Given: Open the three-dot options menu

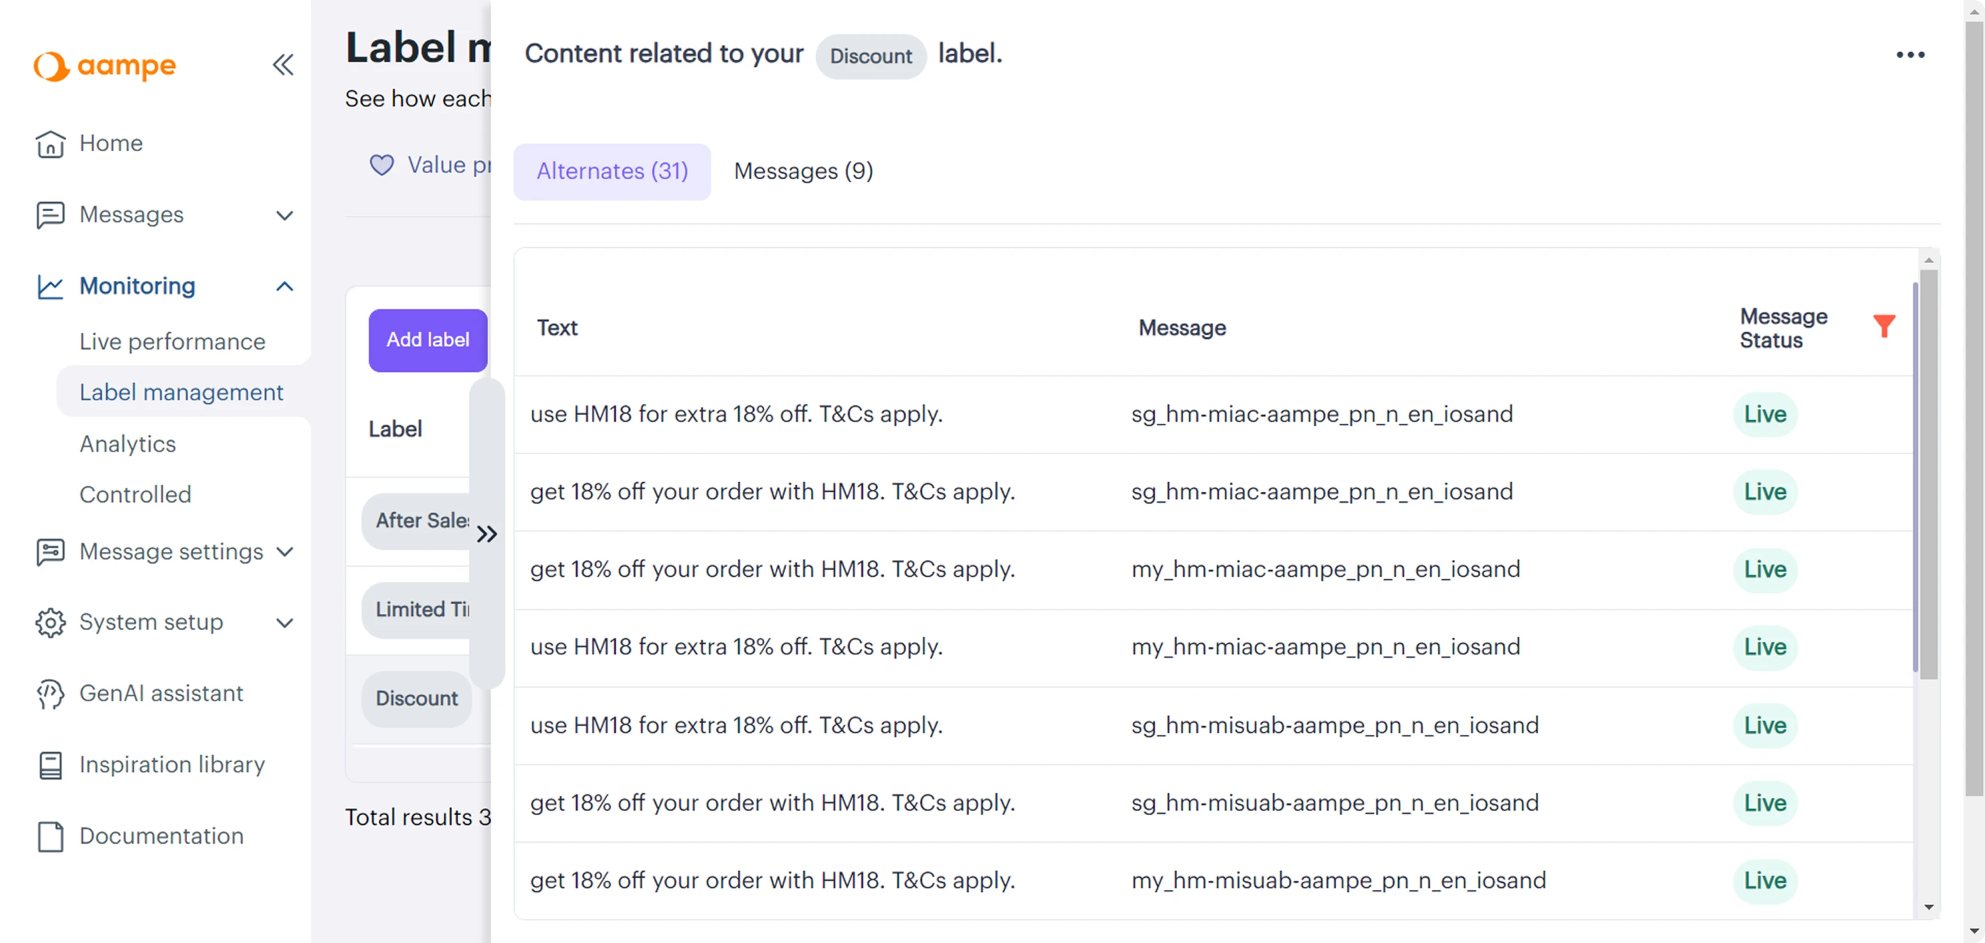Looking at the screenshot, I should (1911, 54).
